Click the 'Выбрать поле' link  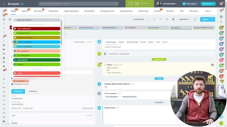point(16,108)
